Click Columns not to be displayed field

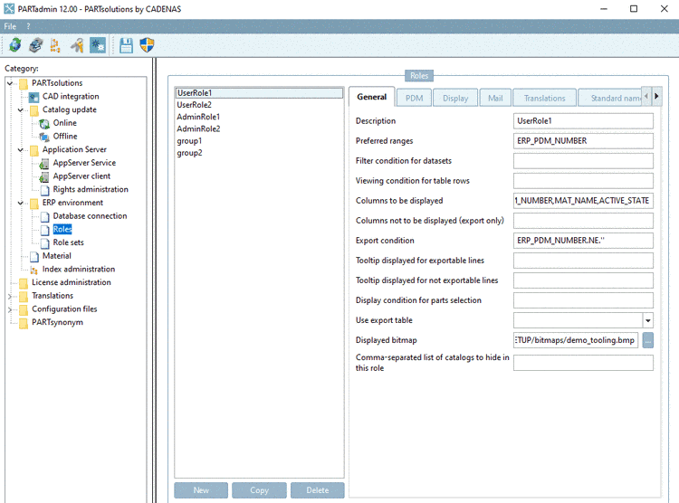tap(583, 221)
